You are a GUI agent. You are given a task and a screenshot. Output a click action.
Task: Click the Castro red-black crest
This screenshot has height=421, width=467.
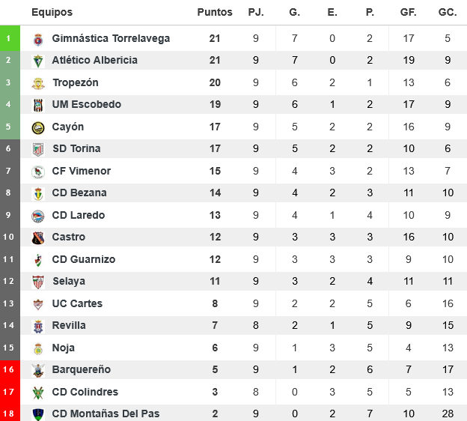pyautogui.click(x=38, y=237)
